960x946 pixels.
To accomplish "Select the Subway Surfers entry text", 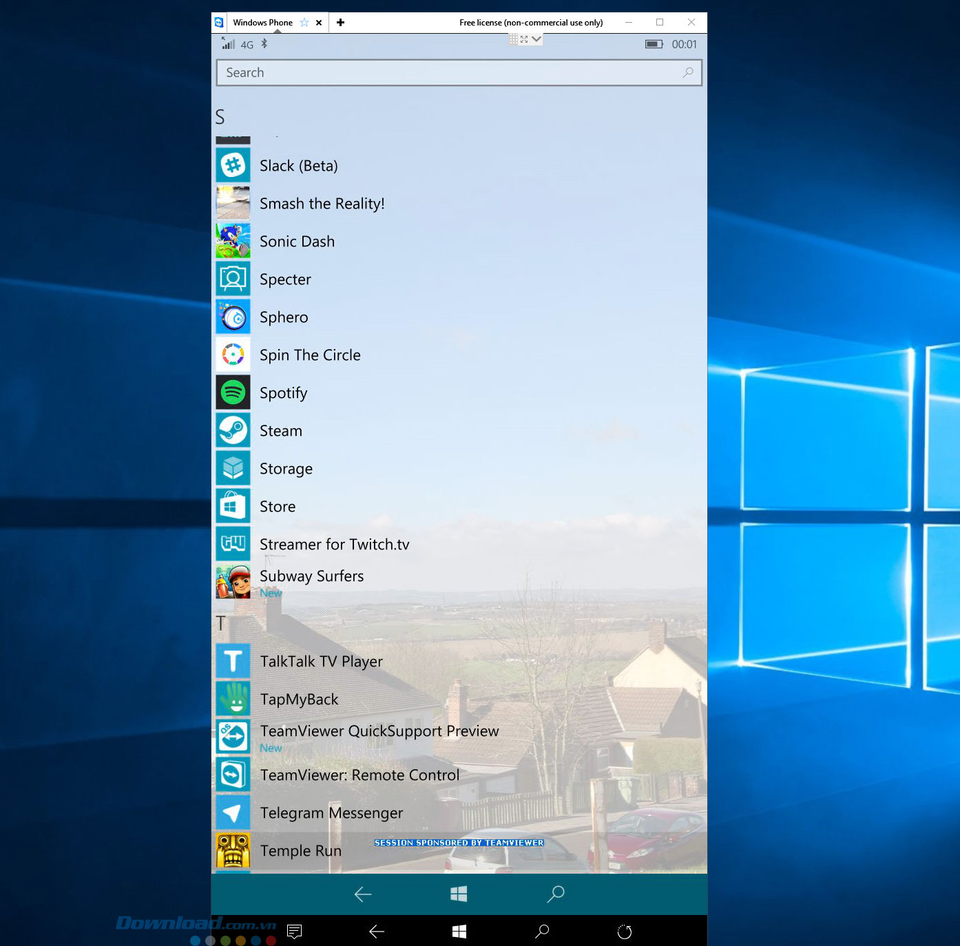I will (x=311, y=576).
